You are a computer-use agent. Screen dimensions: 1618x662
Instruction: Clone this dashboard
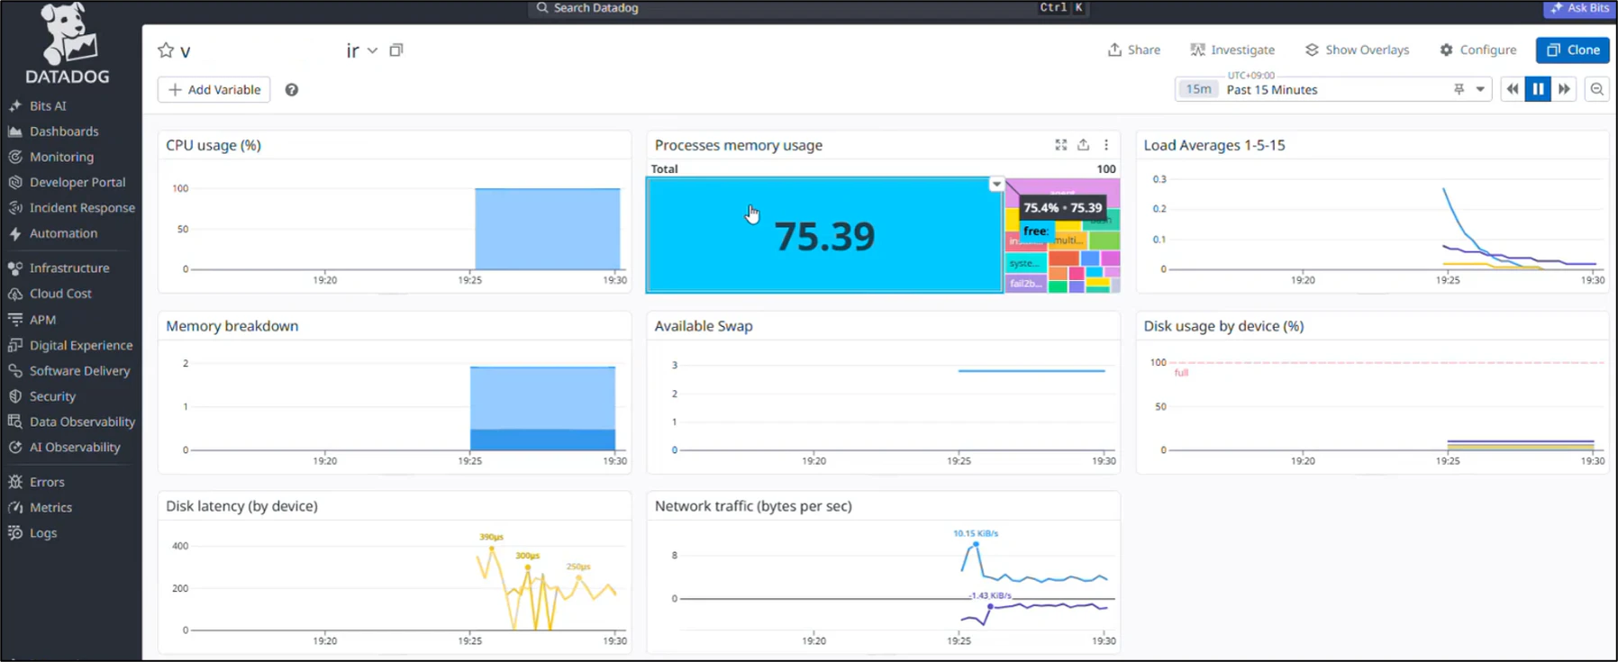(1573, 50)
